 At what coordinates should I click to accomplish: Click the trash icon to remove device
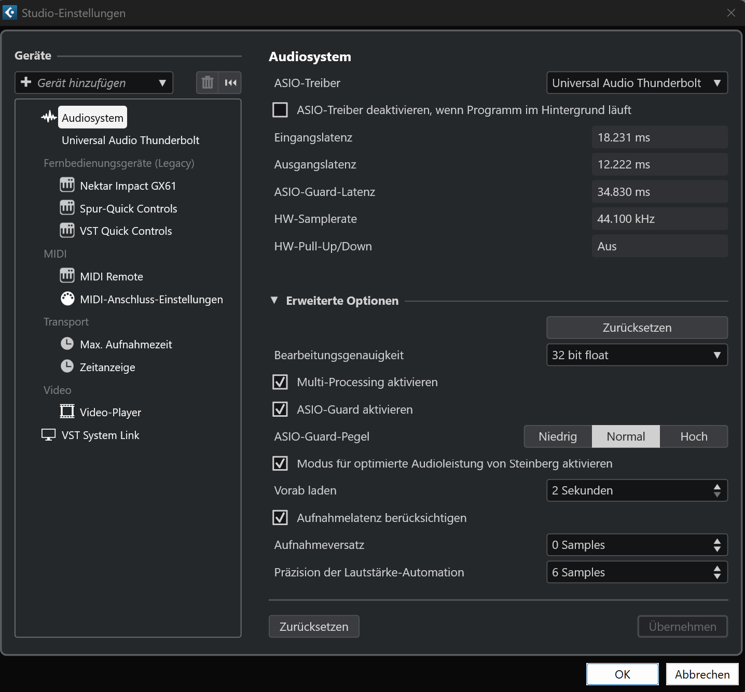(x=208, y=83)
